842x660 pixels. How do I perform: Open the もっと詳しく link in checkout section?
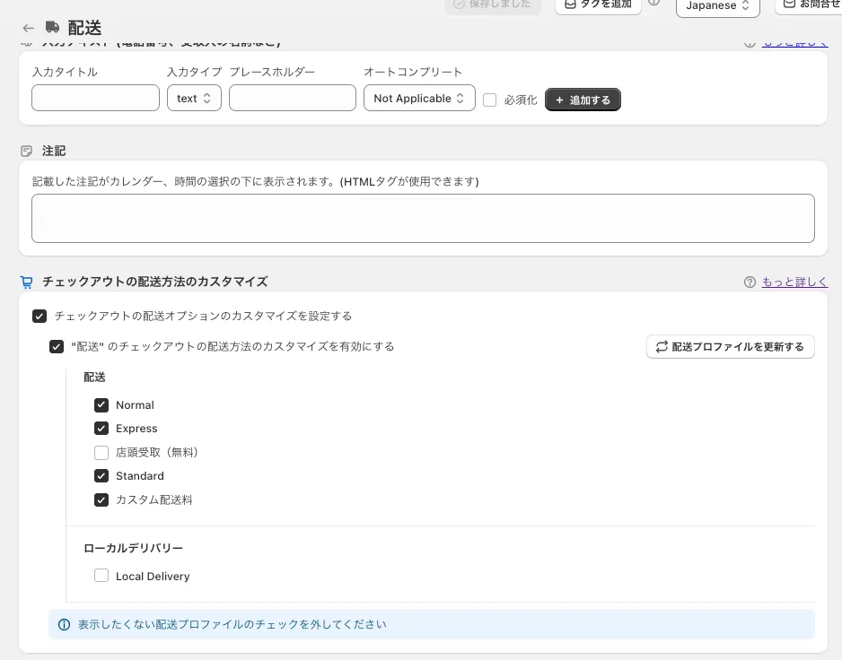tap(794, 282)
